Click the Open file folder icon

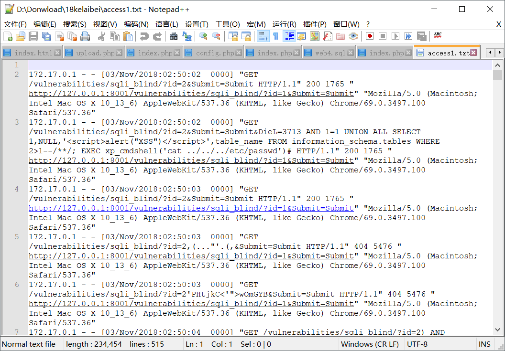coord(21,36)
